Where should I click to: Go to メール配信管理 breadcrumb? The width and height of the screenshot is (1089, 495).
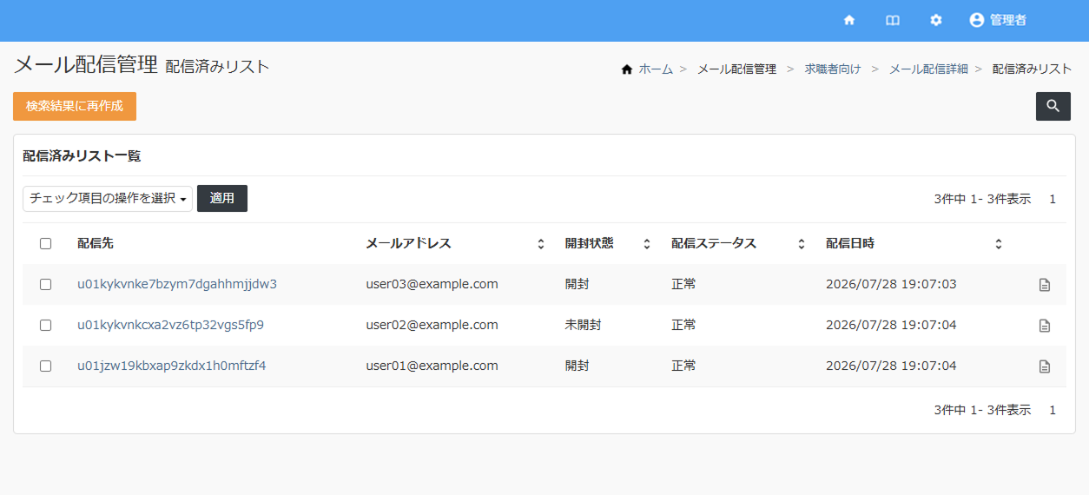tap(737, 69)
